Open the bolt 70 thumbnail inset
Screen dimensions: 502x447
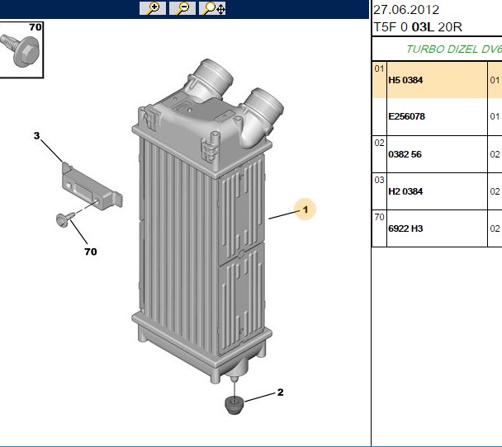coord(21,49)
